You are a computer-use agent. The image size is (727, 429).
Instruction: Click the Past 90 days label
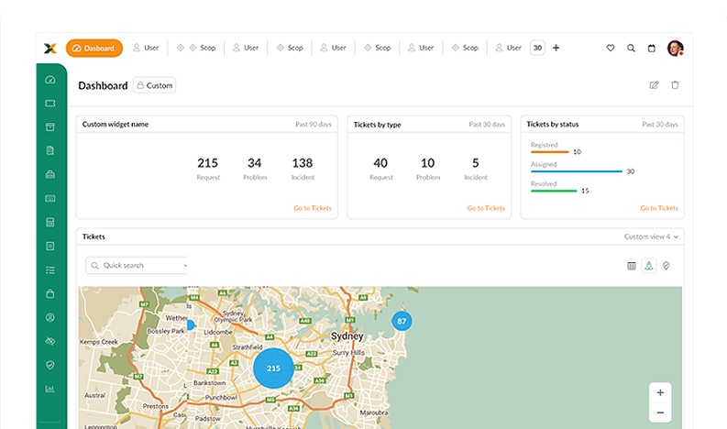point(314,125)
